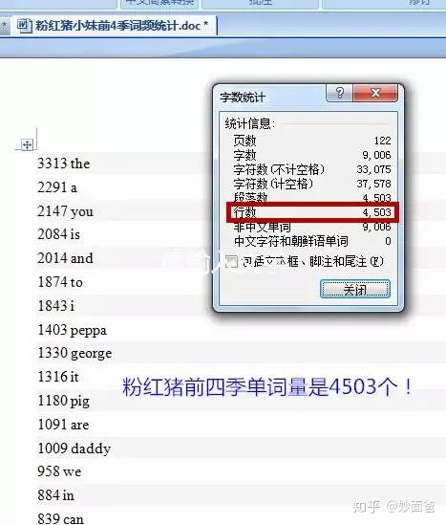Click the 行数 4,503 row
446x525 pixels.
[312, 212]
